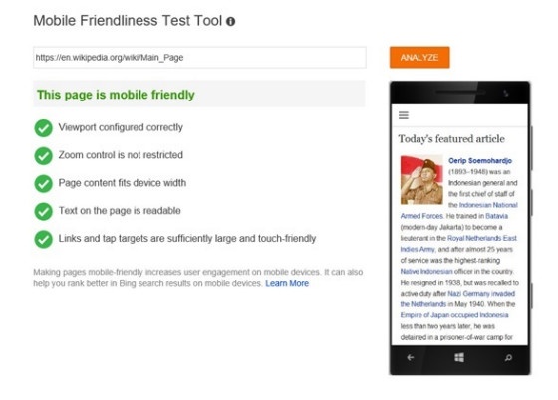Follow the Batavia link in preview
Image resolution: width=558 pixels, height=400 pixels.
(497, 216)
